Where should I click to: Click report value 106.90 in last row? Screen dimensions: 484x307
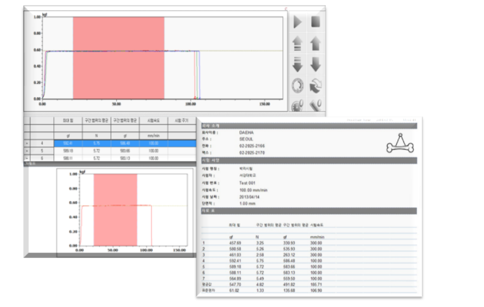[x=316, y=291]
